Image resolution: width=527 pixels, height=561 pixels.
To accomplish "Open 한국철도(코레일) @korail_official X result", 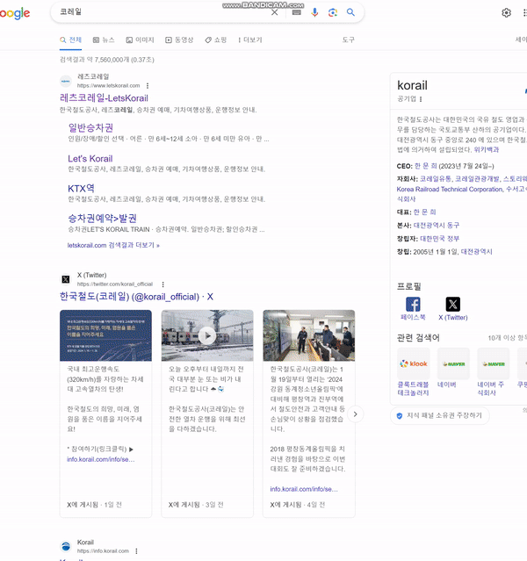I will 136,297.
